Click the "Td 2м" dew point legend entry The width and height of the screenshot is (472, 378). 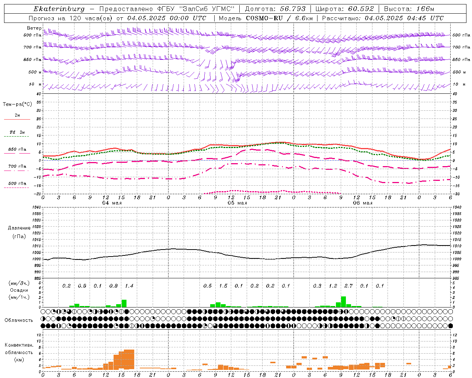tap(17, 132)
